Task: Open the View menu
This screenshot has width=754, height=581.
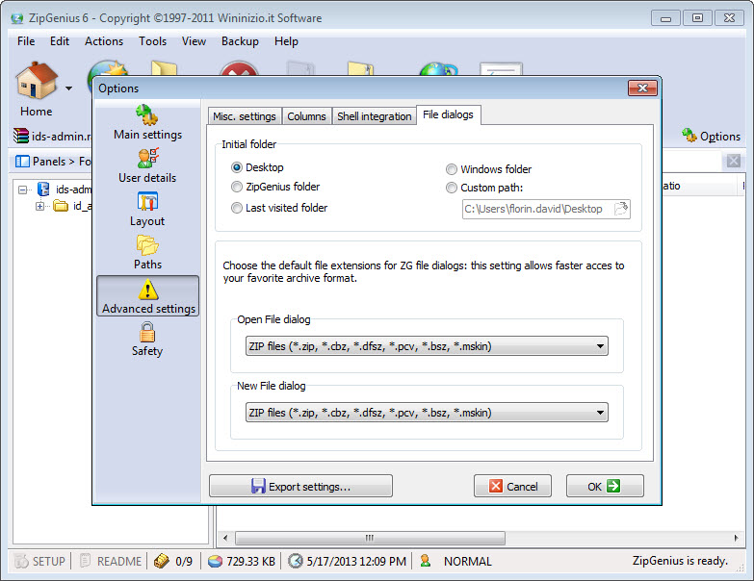Action: (194, 41)
